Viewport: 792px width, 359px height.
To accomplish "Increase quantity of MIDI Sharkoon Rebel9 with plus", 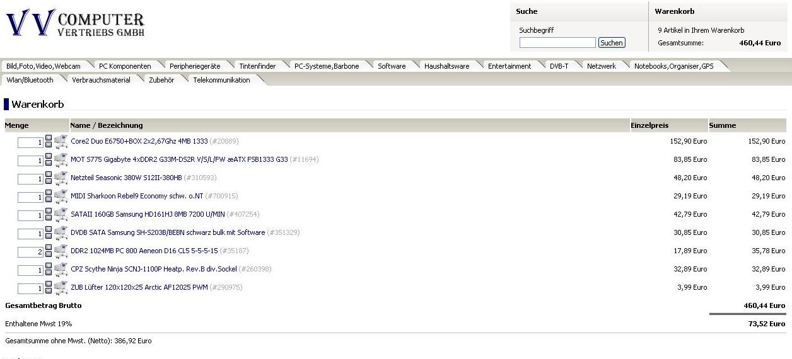I will 49,192.
